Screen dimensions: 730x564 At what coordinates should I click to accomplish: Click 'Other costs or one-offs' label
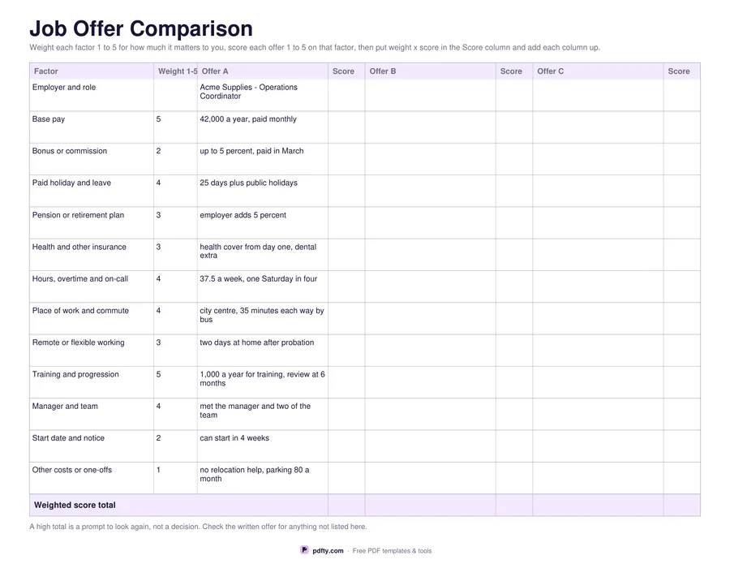72,471
